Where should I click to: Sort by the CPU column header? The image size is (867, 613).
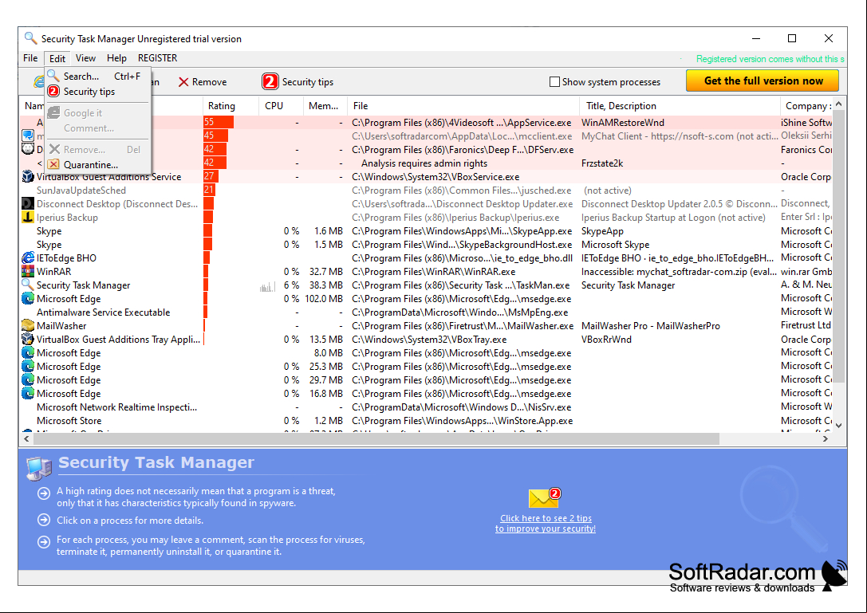pos(281,105)
